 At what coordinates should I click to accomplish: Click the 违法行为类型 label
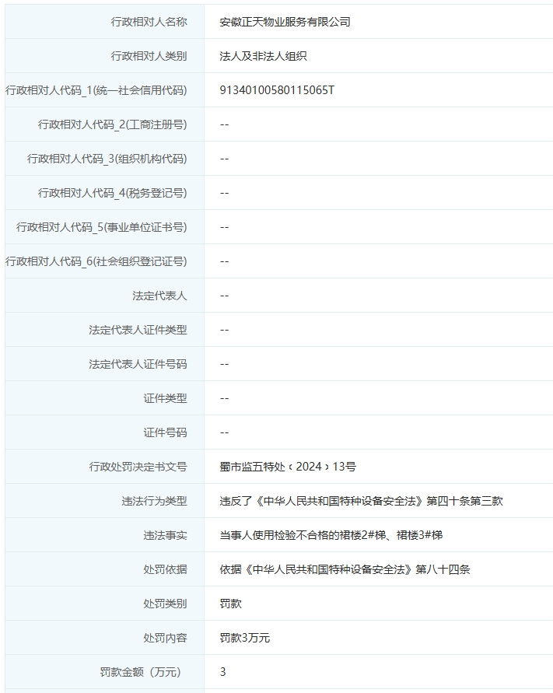point(154,501)
